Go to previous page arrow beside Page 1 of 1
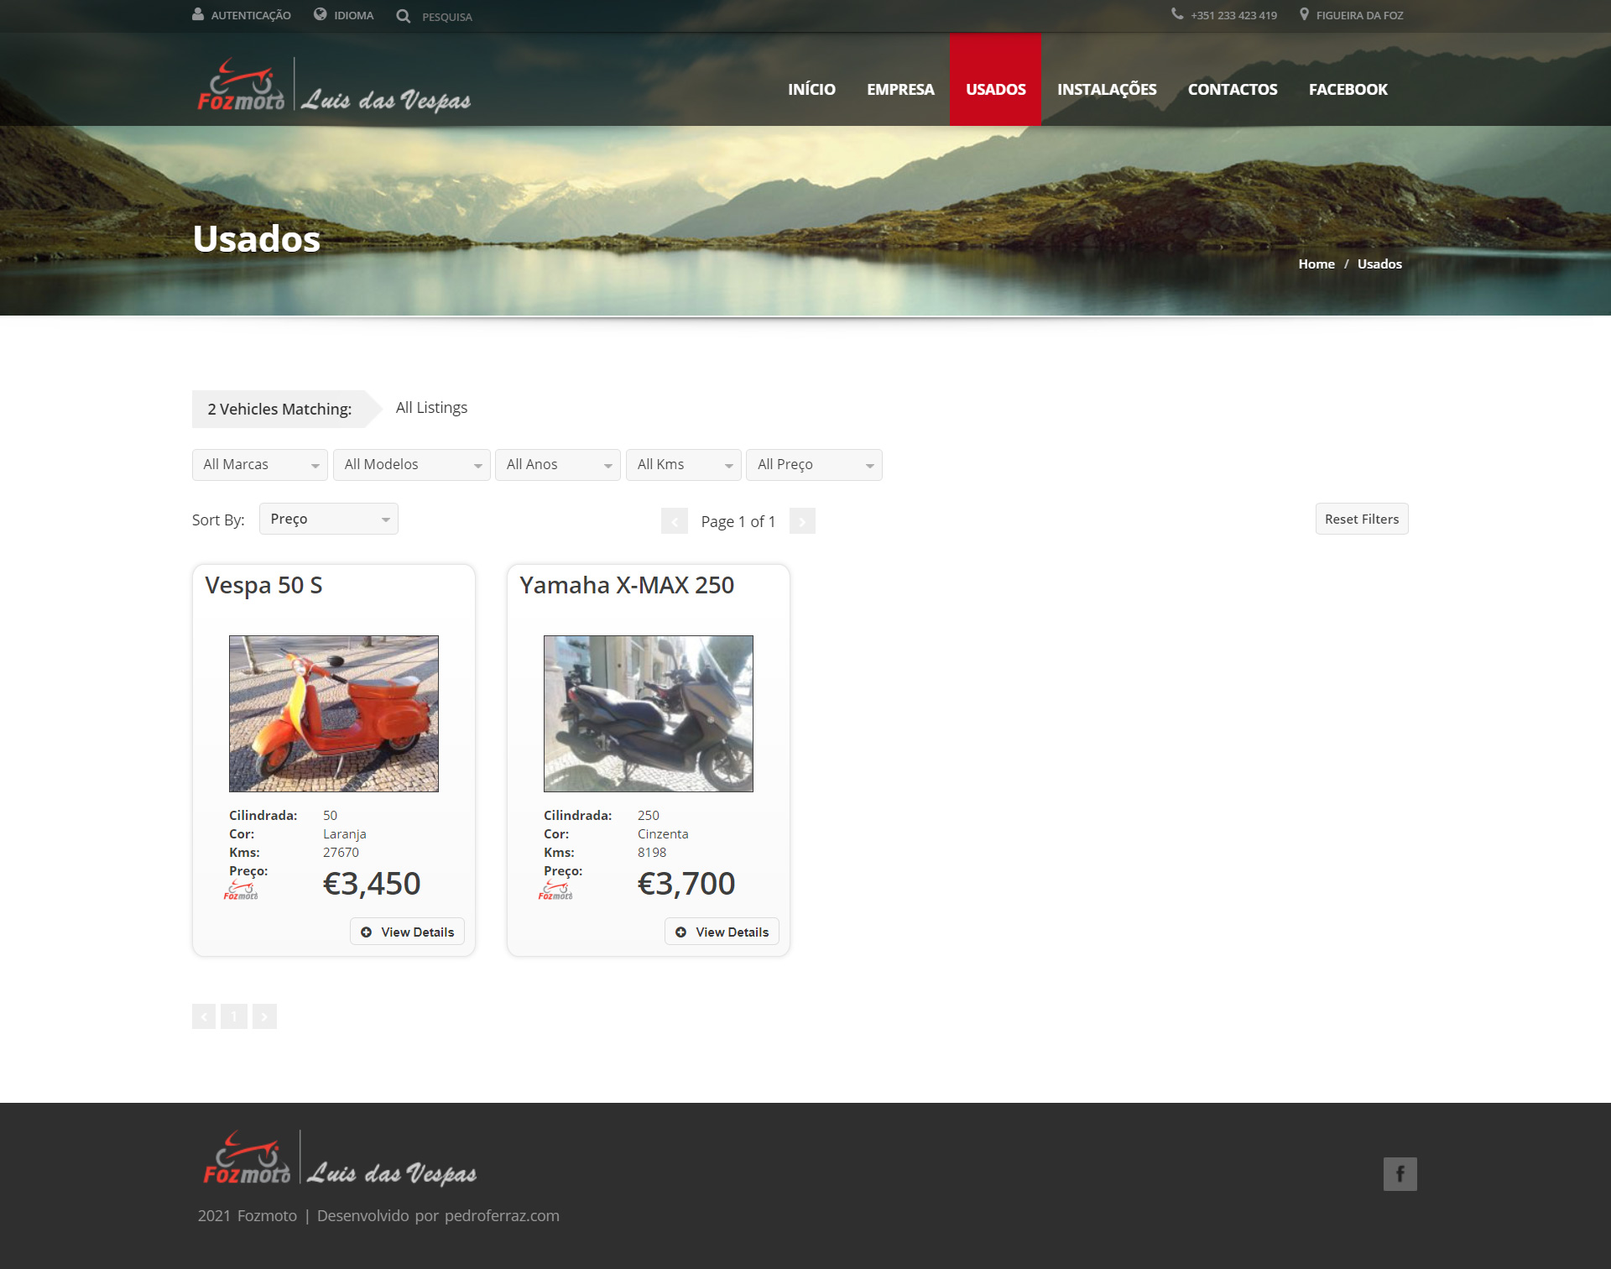Screen dimensions: 1611x1269 (x=675, y=521)
